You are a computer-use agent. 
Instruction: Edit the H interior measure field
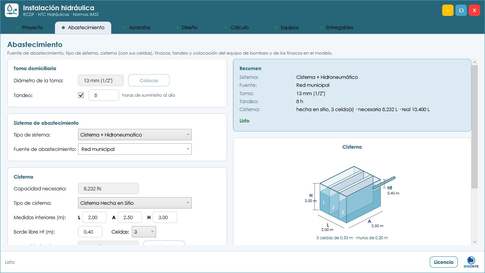tap(165, 217)
